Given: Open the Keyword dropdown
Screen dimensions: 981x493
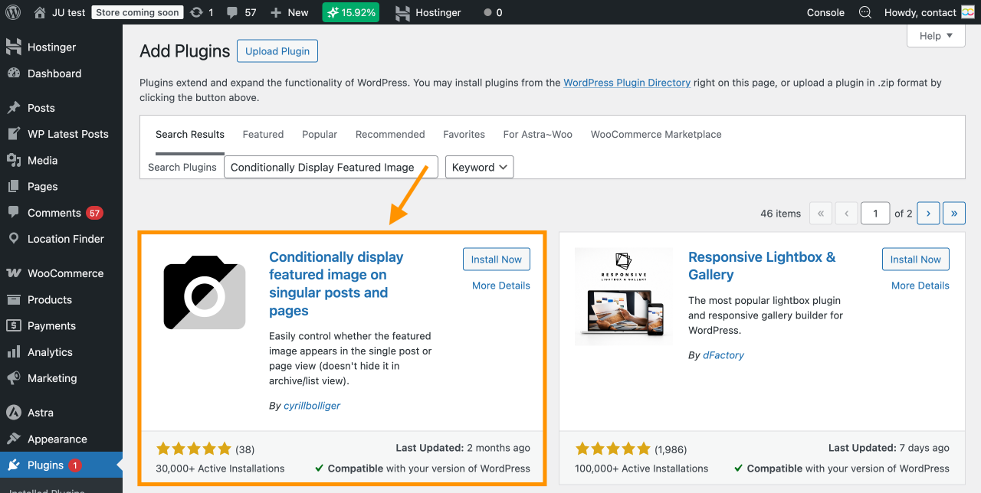Looking at the screenshot, I should click(x=479, y=167).
